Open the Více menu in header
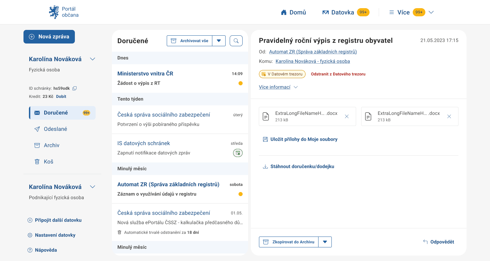The width and height of the screenshot is (490, 261). 411,12
